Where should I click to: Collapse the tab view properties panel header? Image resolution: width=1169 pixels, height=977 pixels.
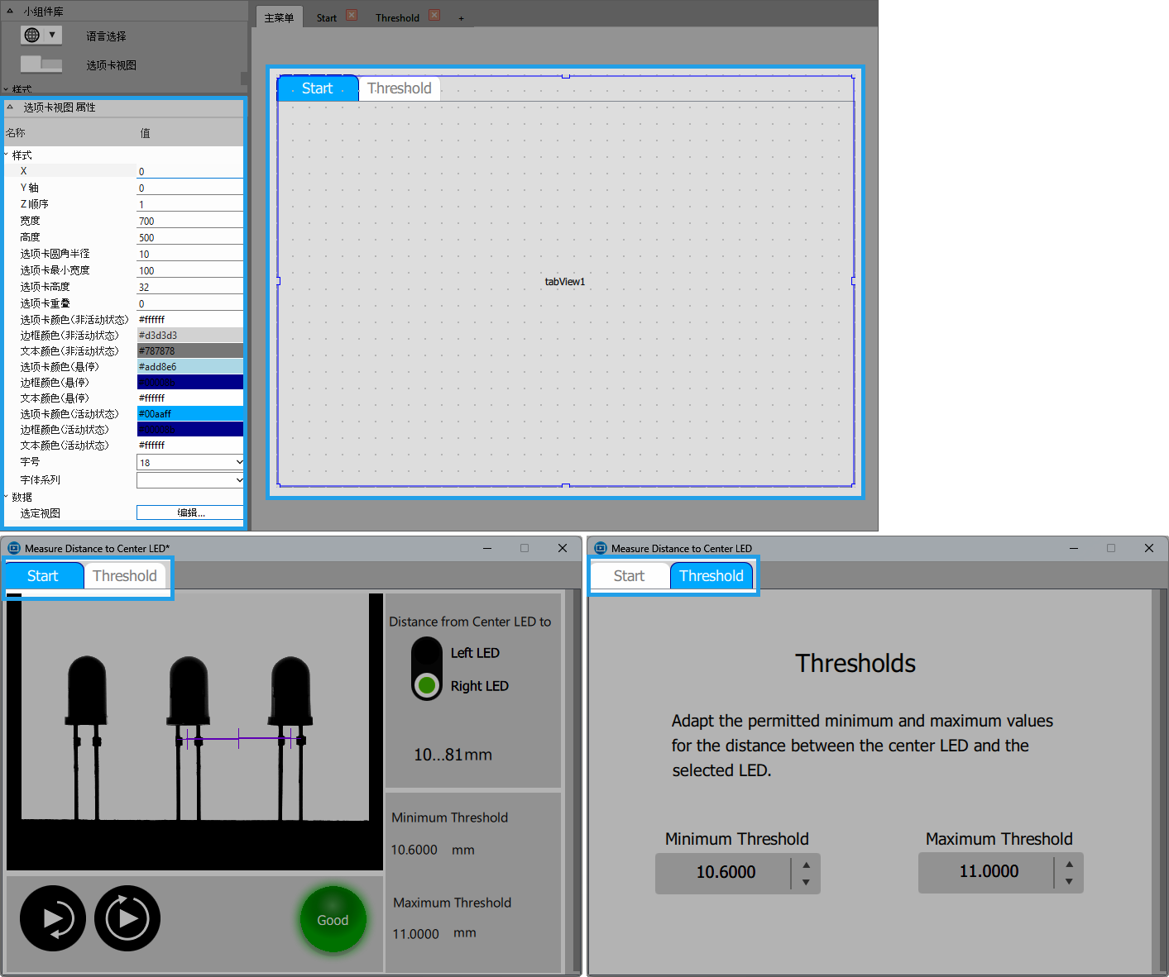pyautogui.click(x=10, y=107)
